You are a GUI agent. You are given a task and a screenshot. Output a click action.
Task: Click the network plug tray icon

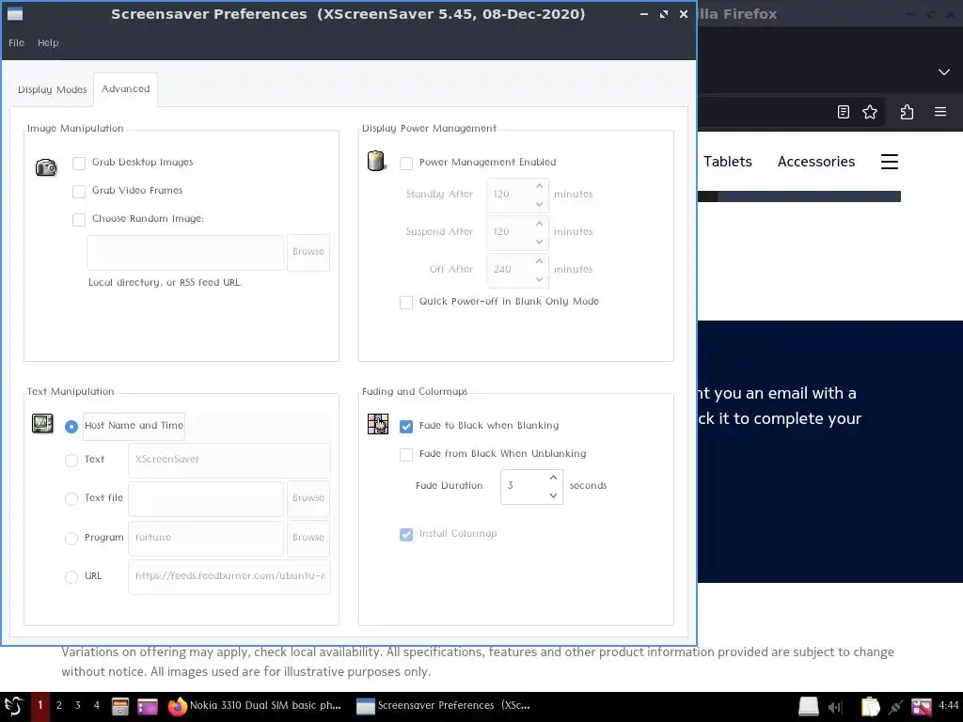(896, 707)
